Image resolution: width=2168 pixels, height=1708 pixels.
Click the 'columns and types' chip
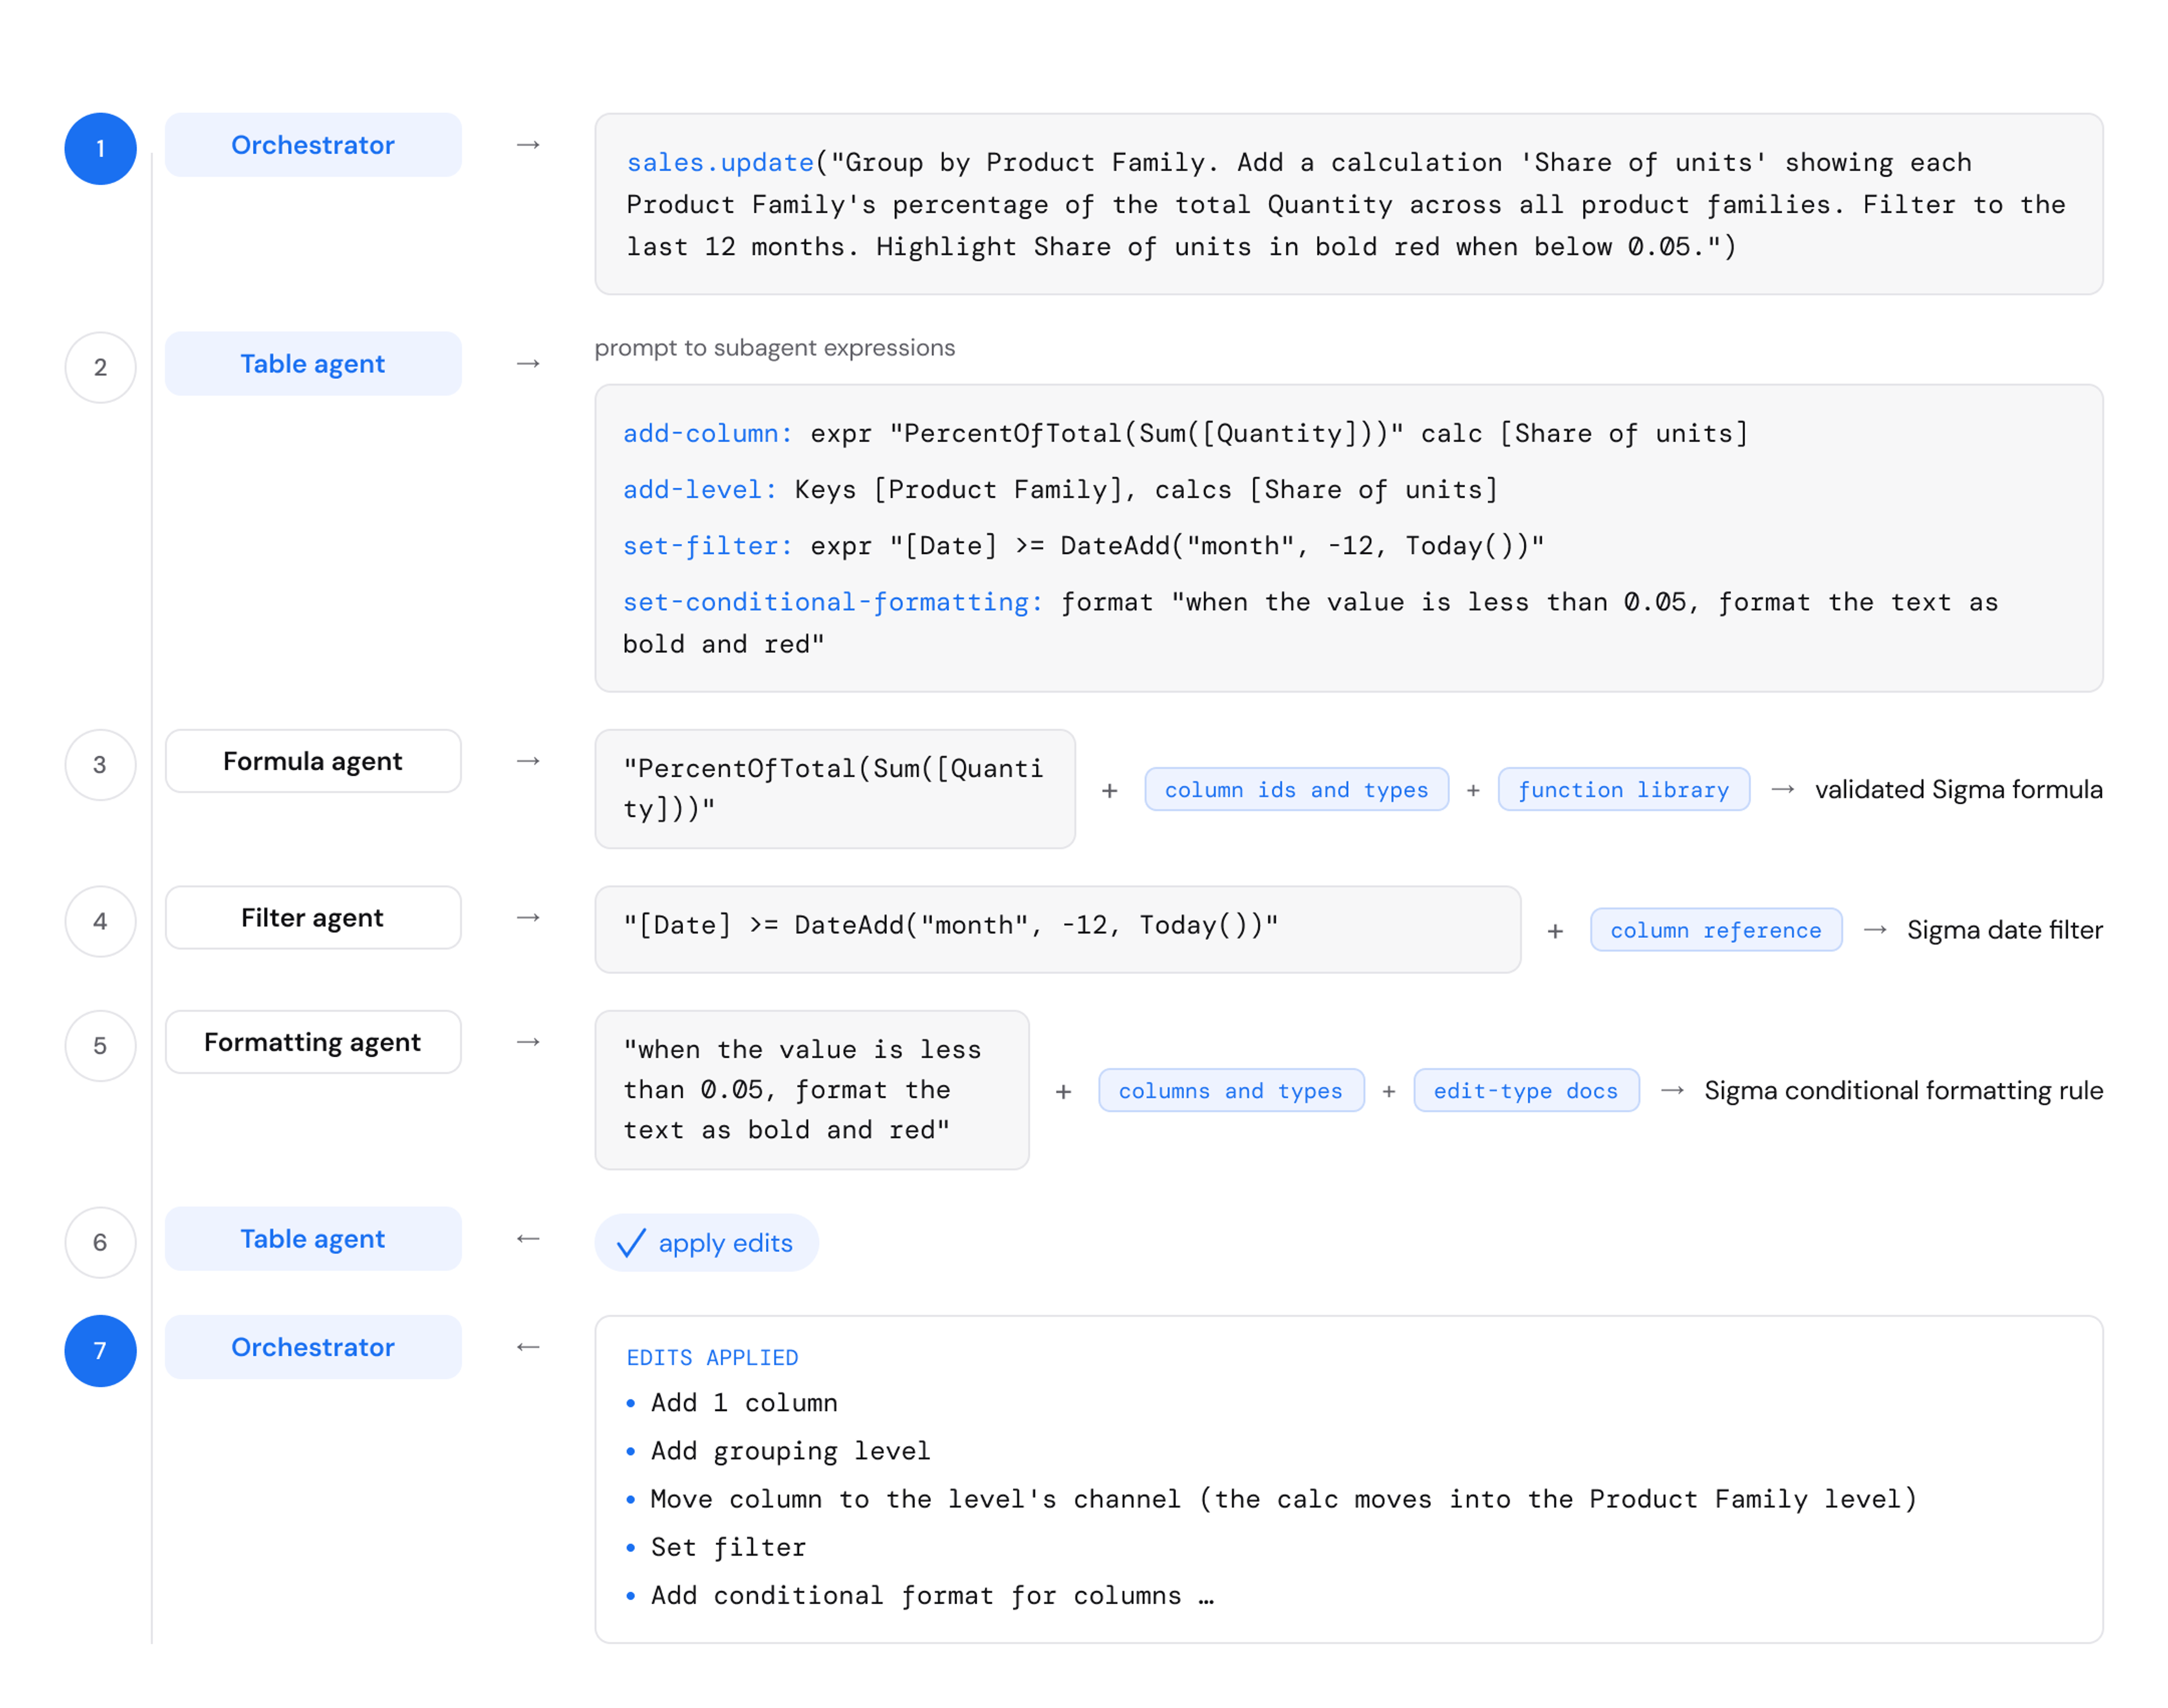(1231, 1091)
